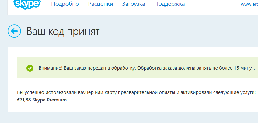This screenshot has height=123, width=258.
Task: Click the www.ero link at top right
Action: tap(249, 5)
